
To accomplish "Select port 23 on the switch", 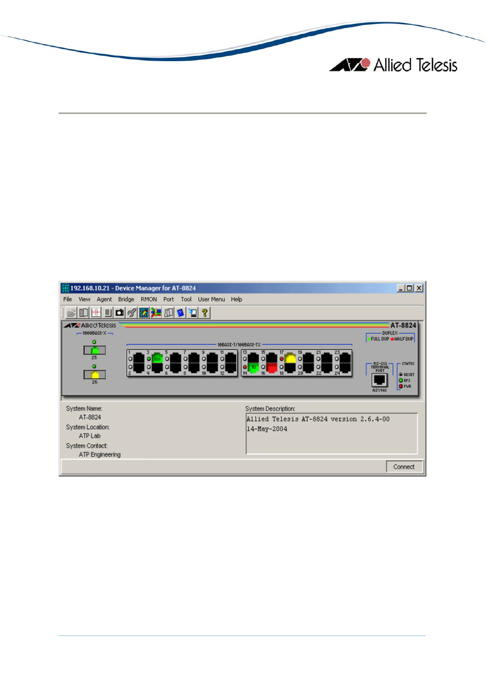I will coord(345,358).
